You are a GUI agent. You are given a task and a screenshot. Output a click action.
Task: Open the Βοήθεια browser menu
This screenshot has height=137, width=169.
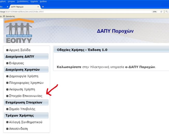tap(43, 1)
